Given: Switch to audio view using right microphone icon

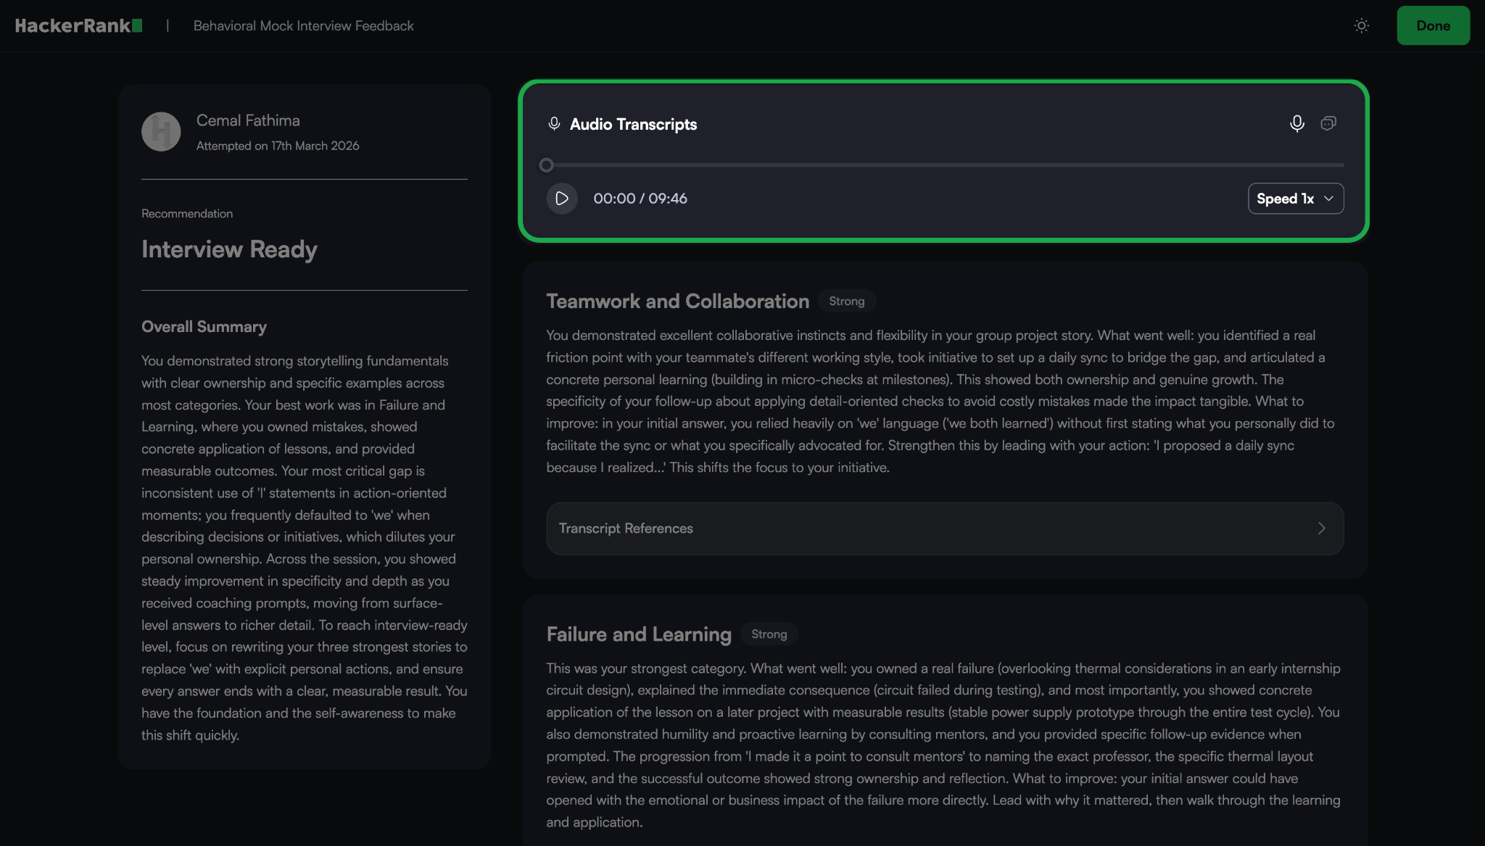Looking at the screenshot, I should tap(1296, 124).
